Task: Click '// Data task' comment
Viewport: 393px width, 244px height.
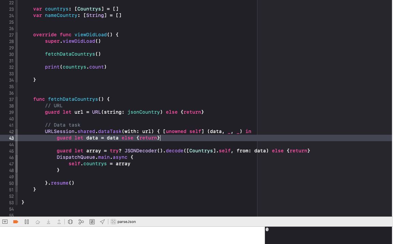Action: 63,125
